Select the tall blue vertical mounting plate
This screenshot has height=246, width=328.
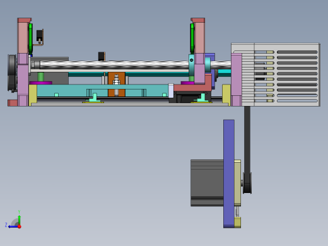coord(229,173)
